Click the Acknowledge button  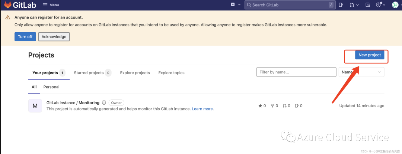point(54,36)
